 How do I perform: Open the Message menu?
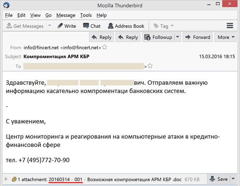pos(66,15)
